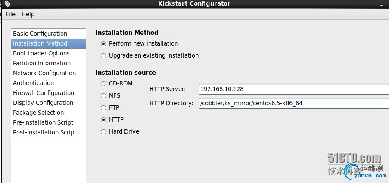Select Installation Method in sidebar
The height and width of the screenshot is (183, 389).
pyautogui.click(x=40, y=43)
